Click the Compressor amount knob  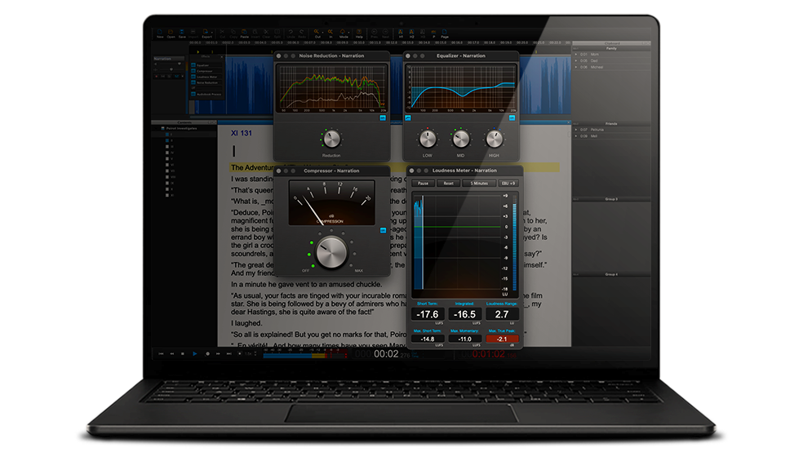[x=331, y=252]
